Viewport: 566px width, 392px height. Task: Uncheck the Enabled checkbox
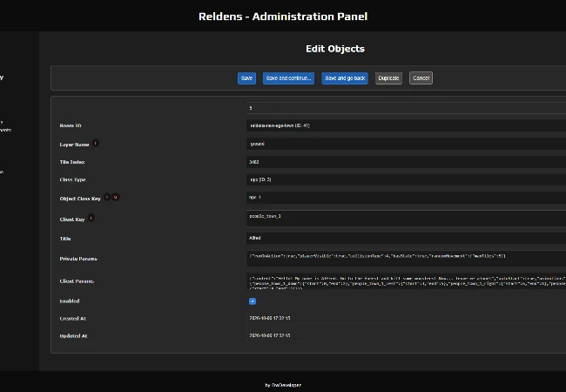pos(253,301)
